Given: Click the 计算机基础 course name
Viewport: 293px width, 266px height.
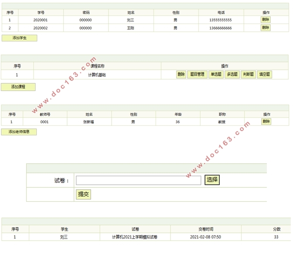Looking at the screenshot, I should coord(97,75).
